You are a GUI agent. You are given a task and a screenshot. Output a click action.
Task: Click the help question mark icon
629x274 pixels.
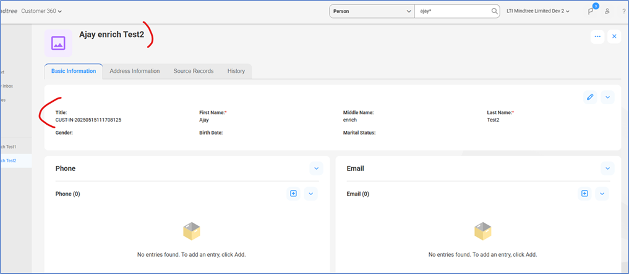(623, 11)
